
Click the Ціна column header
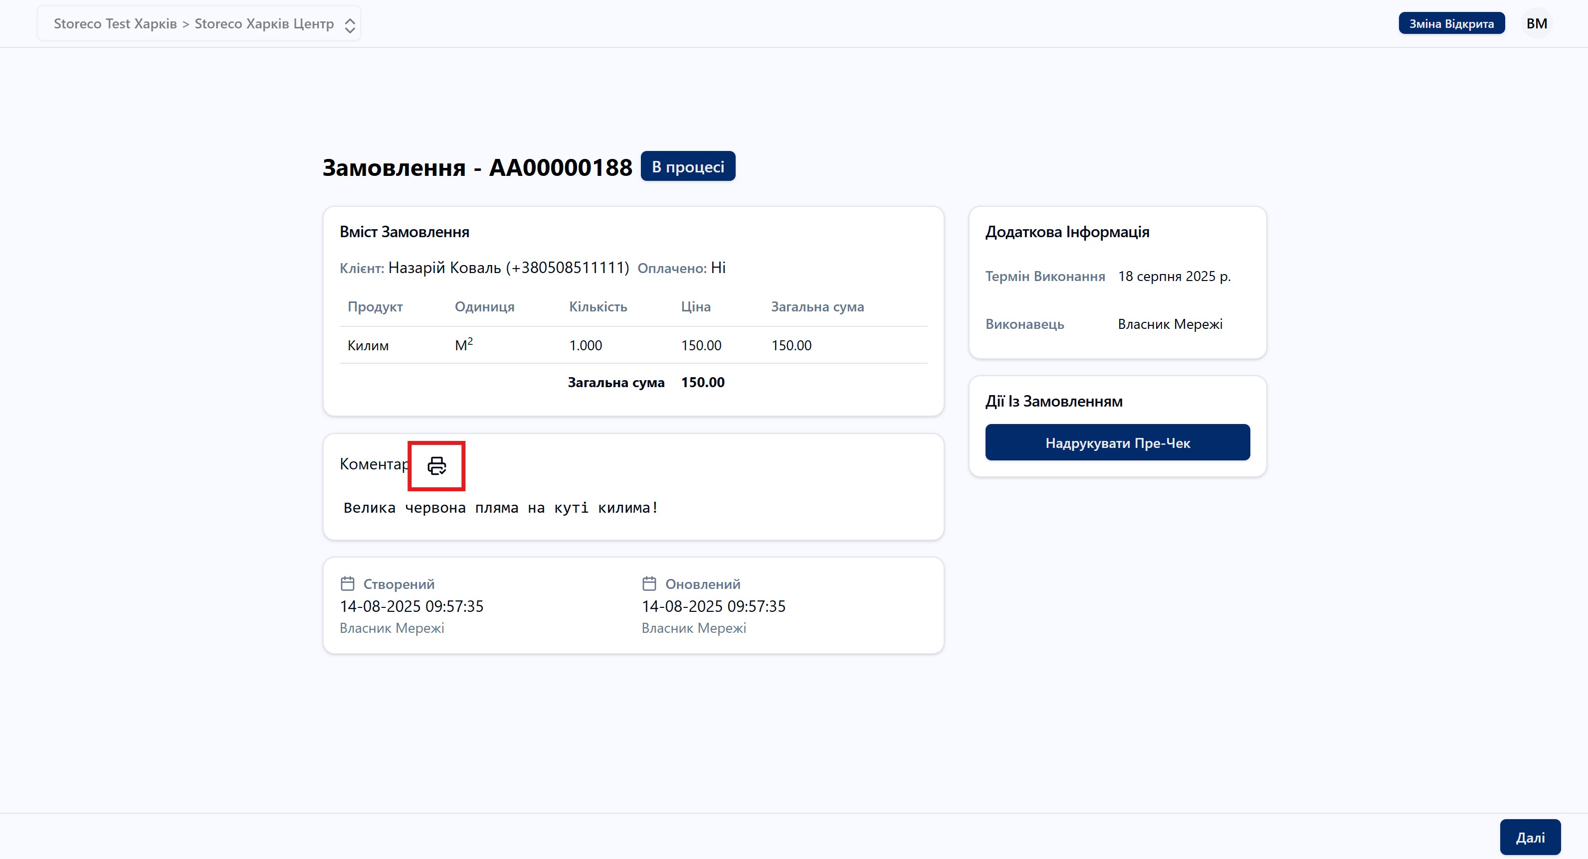click(695, 306)
